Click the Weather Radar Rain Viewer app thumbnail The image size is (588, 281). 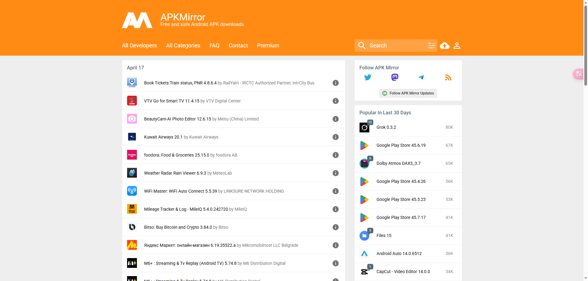click(132, 173)
